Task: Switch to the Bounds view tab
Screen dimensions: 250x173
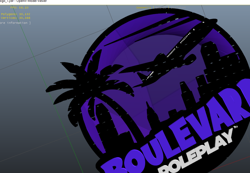Action: point(161,7)
